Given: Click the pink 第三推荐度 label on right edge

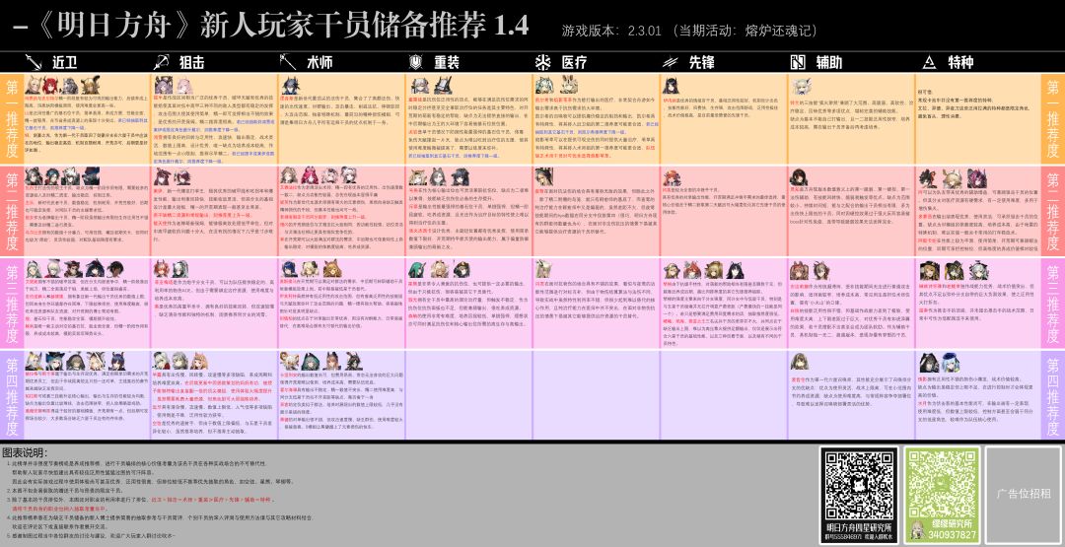Looking at the screenshot, I should pos(1053,303).
